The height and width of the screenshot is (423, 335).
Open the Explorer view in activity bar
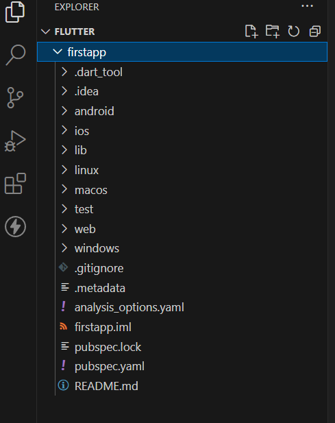click(15, 12)
